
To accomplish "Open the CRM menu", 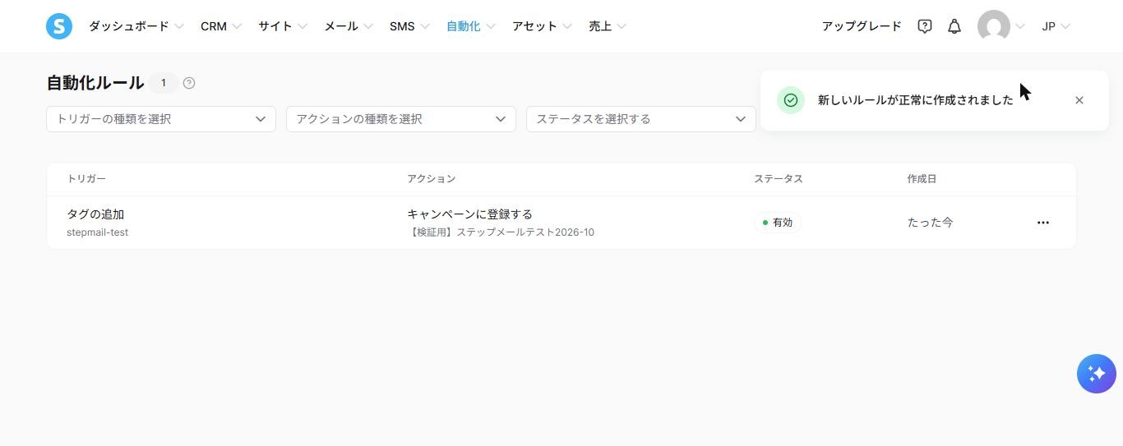I will tap(221, 26).
